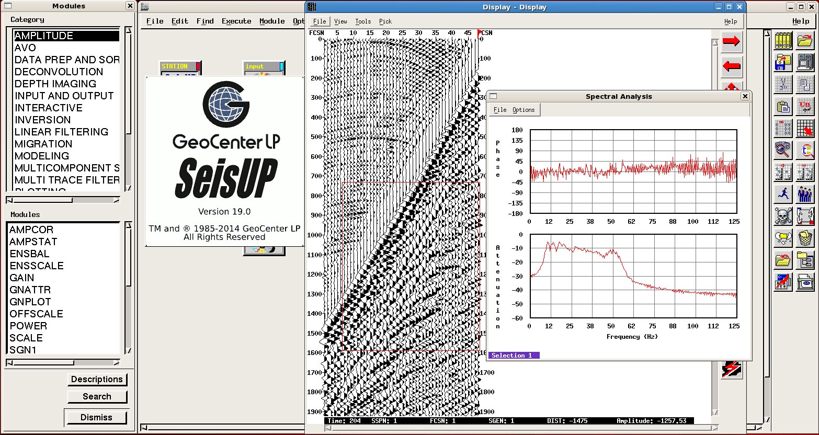Image resolution: width=819 pixels, height=435 pixels.
Task: Click the folder tree hierarchy icon
Action: [x=805, y=260]
